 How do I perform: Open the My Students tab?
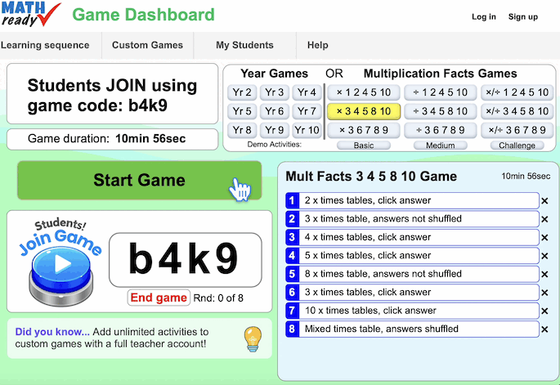[x=244, y=45]
